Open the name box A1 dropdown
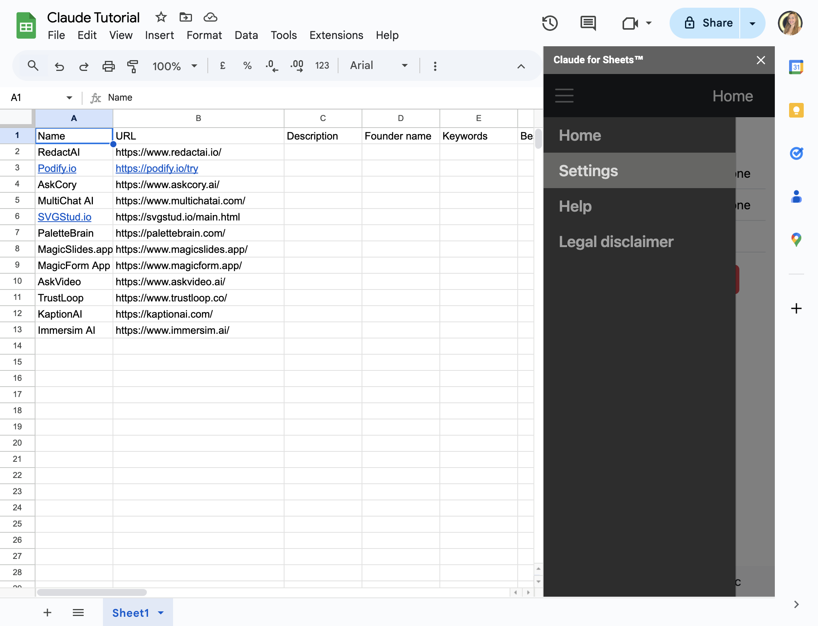The width and height of the screenshot is (818, 626). point(69,98)
